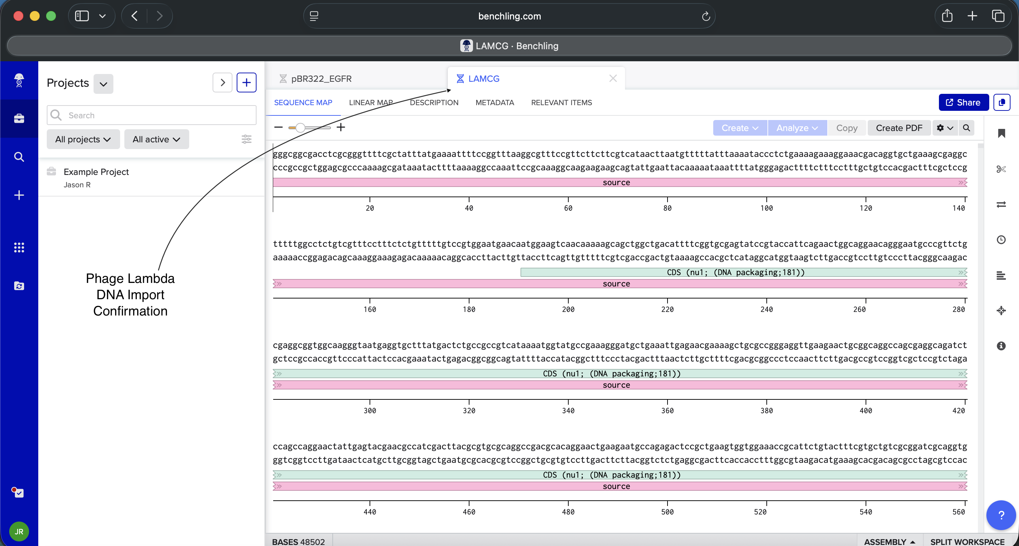
Task: Click the Create PDF button
Action: [x=899, y=128]
